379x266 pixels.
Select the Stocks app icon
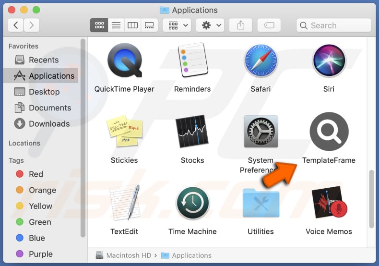(x=192, y=131)
